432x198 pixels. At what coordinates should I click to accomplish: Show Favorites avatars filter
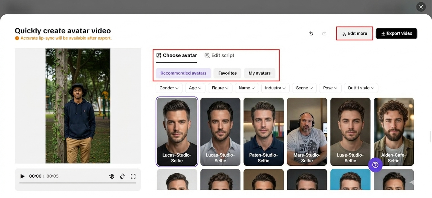click(227, 73)
